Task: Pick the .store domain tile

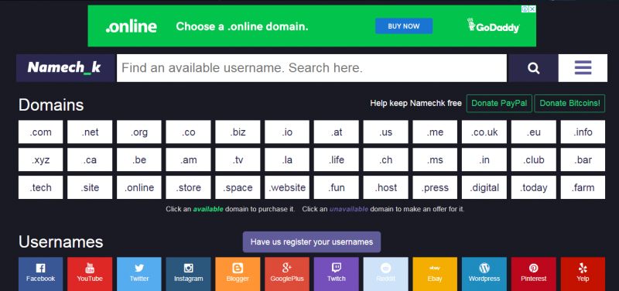Action: tap(188, 187)
